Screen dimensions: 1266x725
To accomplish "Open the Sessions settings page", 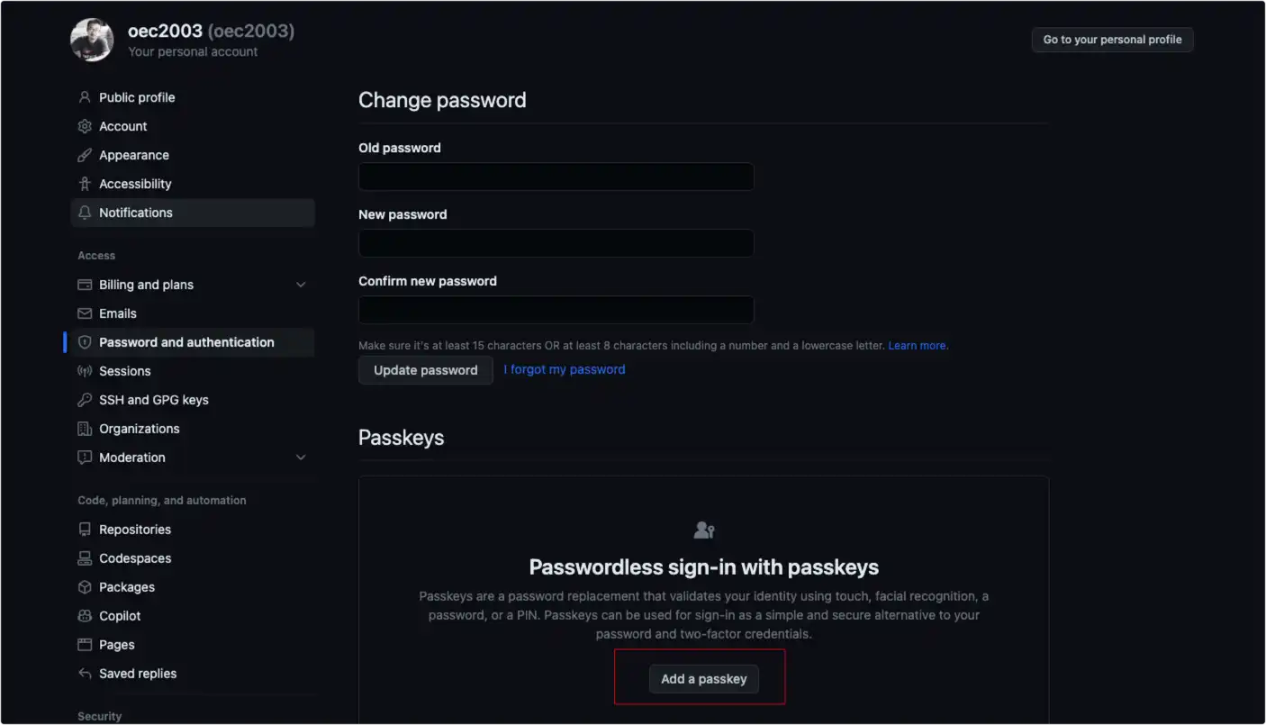I will point(124,371).
